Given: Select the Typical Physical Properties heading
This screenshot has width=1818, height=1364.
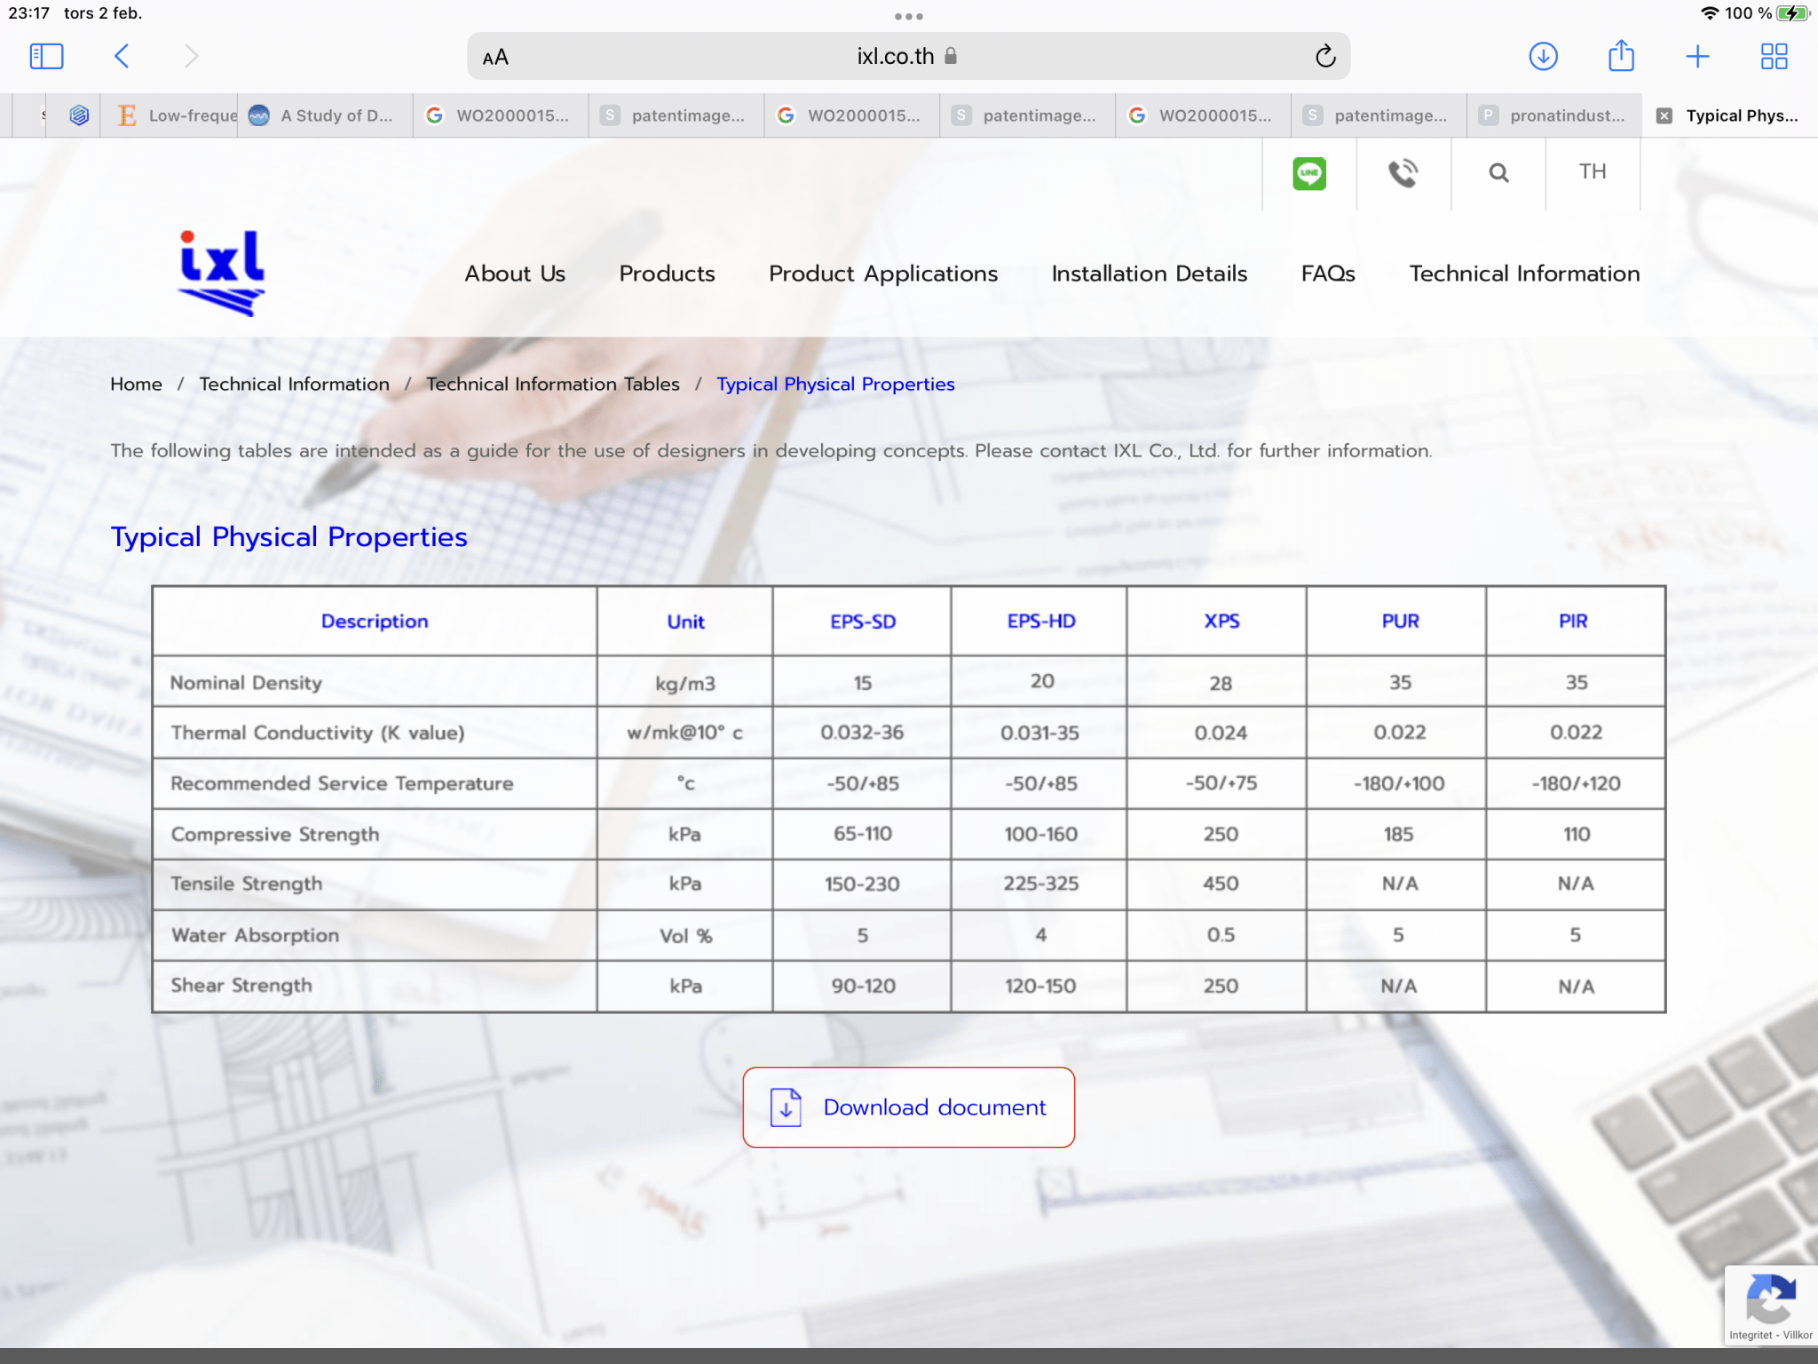Looking at the screenshot, I should point(289,537).
